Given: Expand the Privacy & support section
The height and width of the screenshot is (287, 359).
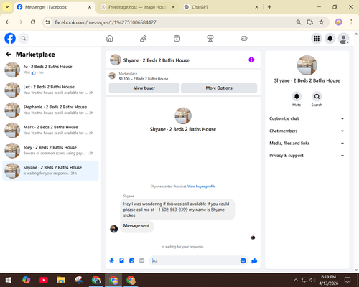Looking at the screenshot, I should point(307,156).
